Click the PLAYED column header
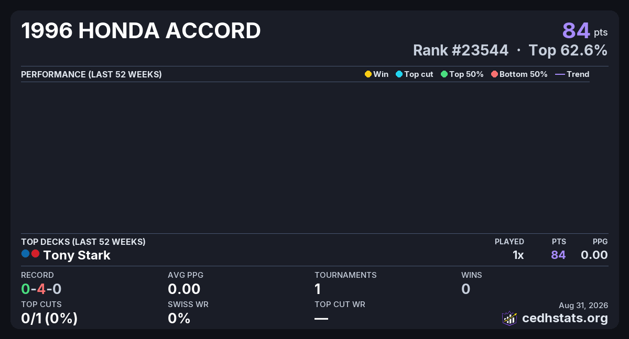629x339 pixels. click(509, 242)
